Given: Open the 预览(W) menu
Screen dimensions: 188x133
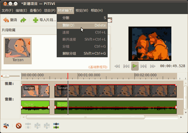Looking at the screenshot, I should 82,10.
